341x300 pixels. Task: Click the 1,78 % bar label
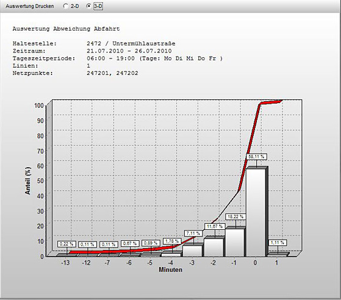coord(172,241)
